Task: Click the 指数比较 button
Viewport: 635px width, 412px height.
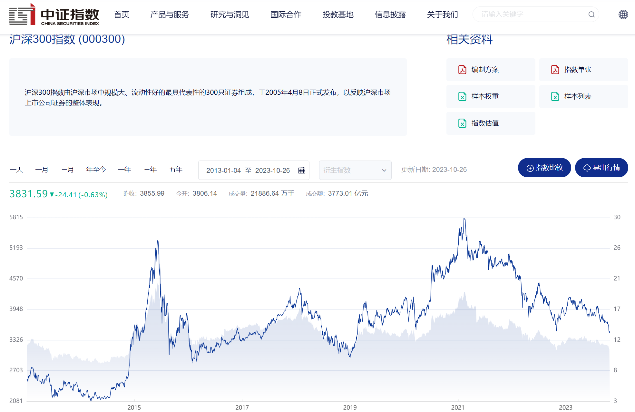Action: [544, 168]
